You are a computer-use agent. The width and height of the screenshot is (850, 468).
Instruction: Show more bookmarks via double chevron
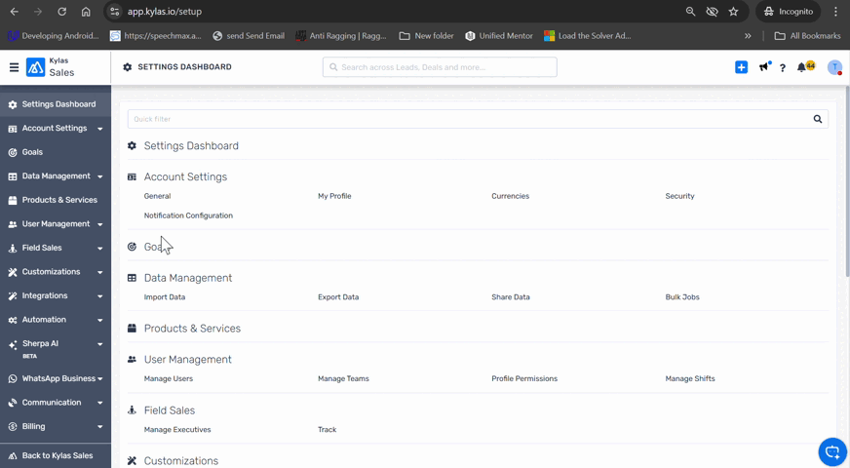point(748,36)
